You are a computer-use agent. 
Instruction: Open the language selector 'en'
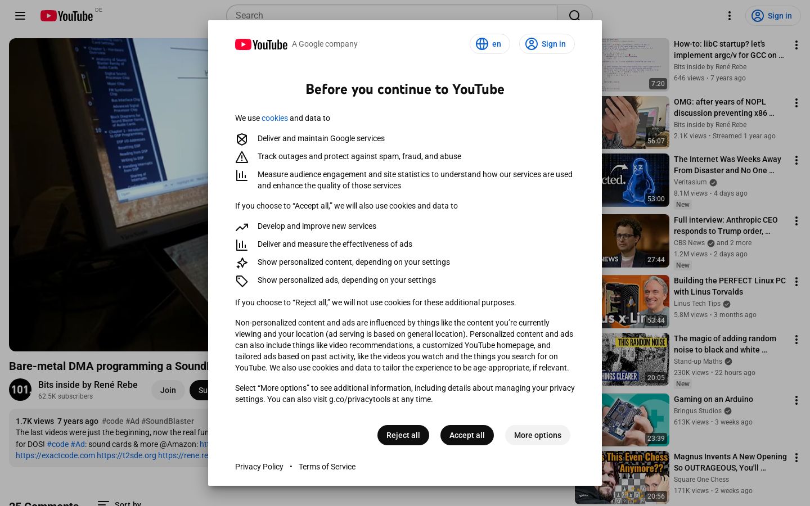pyautogui.click(x=489, y=44)
